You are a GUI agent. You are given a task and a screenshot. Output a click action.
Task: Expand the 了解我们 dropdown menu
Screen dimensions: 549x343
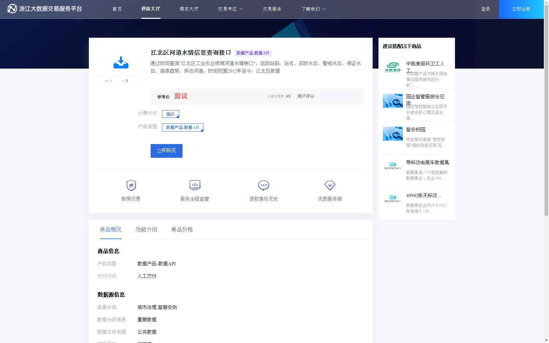point(314,9)
